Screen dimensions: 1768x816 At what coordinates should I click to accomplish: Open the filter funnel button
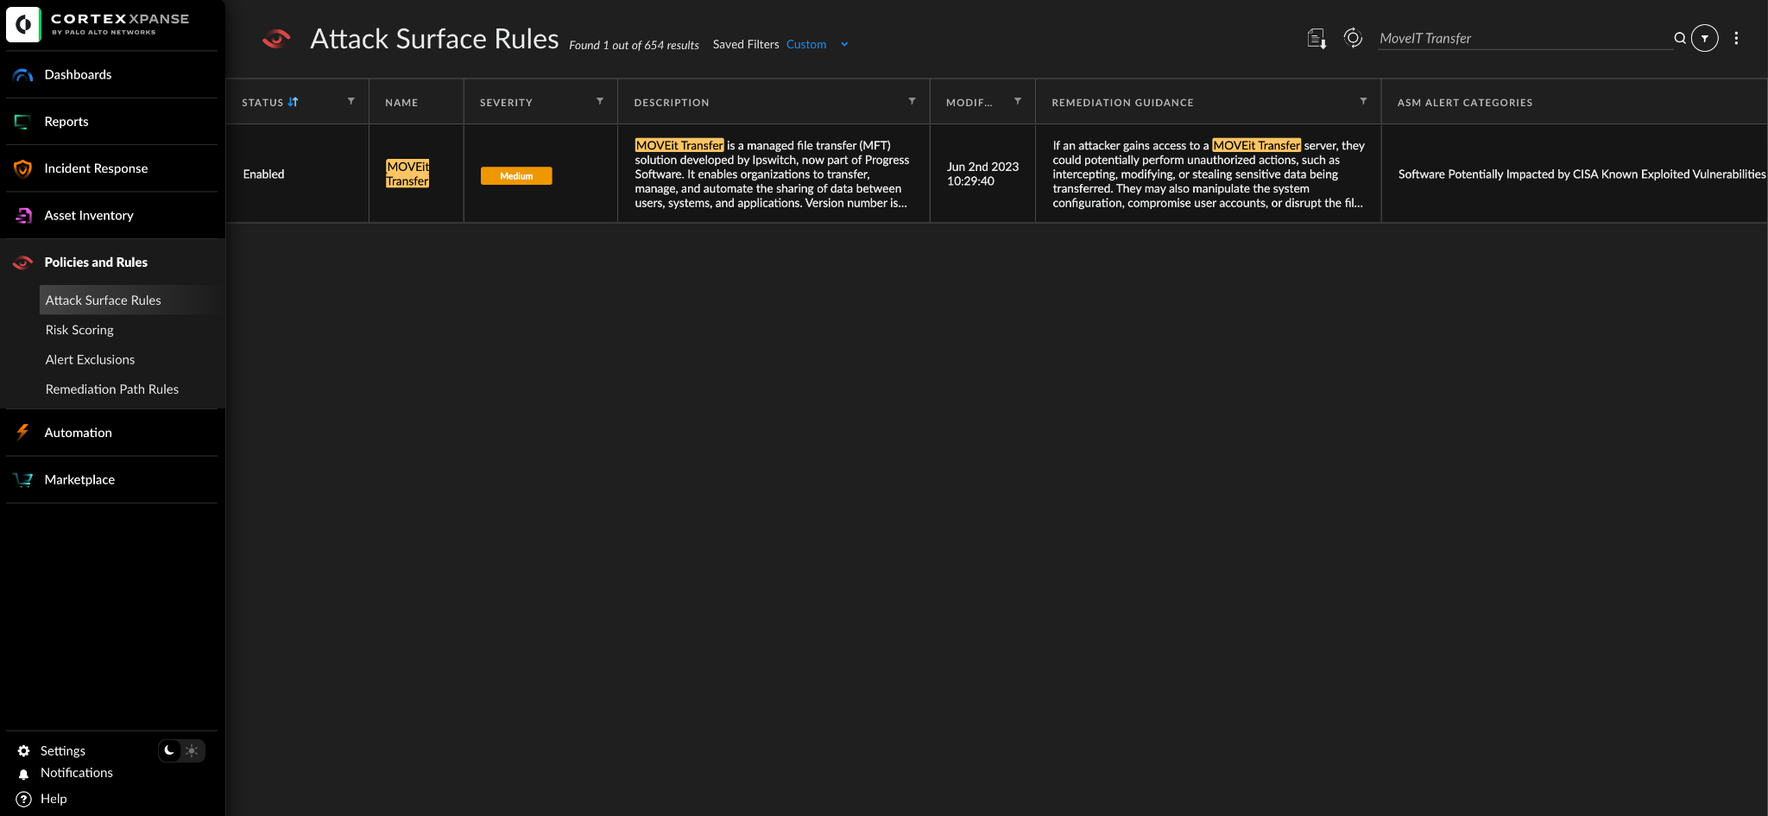[1705, 38]
